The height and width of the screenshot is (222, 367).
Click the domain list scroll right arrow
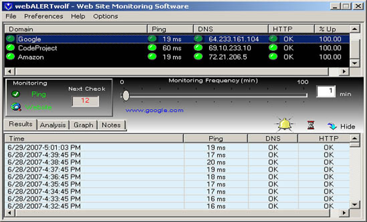pyautogui.click(x=344, y=72)
